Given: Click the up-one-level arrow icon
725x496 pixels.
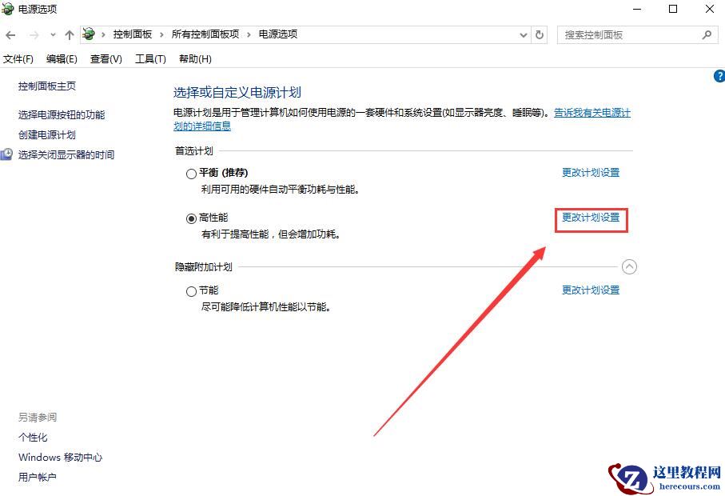Looking at the screenshot, I should pos(70,34).
